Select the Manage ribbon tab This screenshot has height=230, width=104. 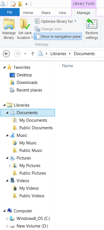point(84,13)
